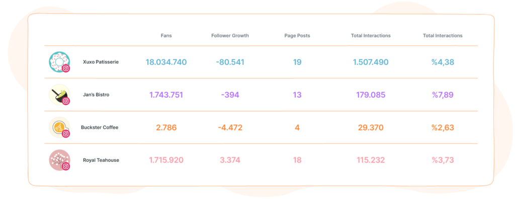The image size is (515, 199).
Task: Click the Xuxo Patisserie donut logo
Action: [59, 62]
